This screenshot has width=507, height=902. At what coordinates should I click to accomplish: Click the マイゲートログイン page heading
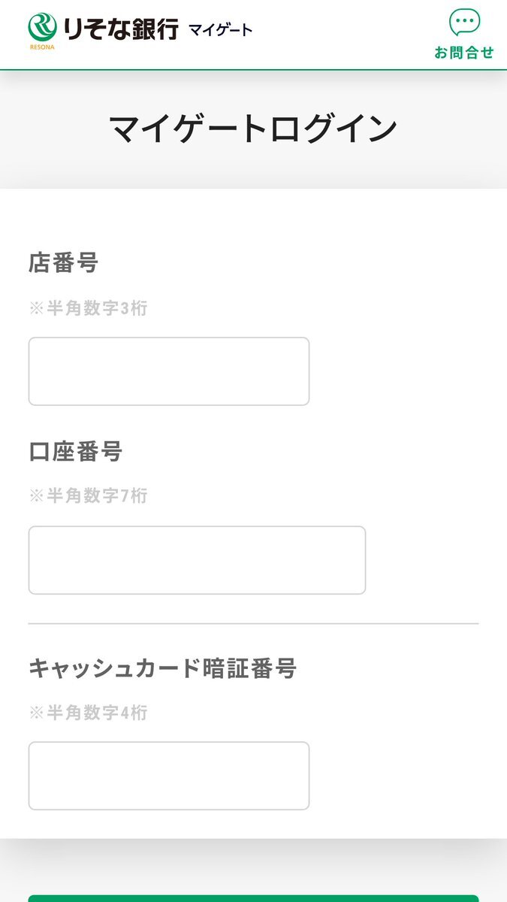(x=253, y=129)
